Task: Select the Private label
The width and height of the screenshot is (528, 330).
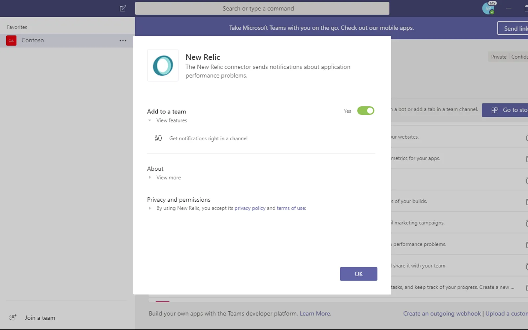Action: tap(499, 57)
